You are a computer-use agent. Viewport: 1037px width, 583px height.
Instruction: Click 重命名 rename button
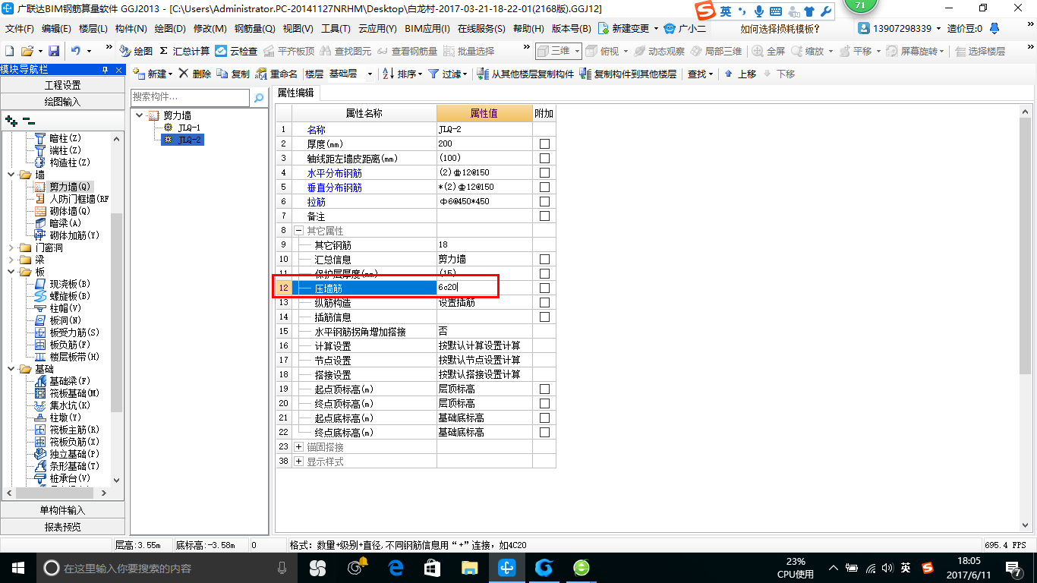click(x=276, y=74)
